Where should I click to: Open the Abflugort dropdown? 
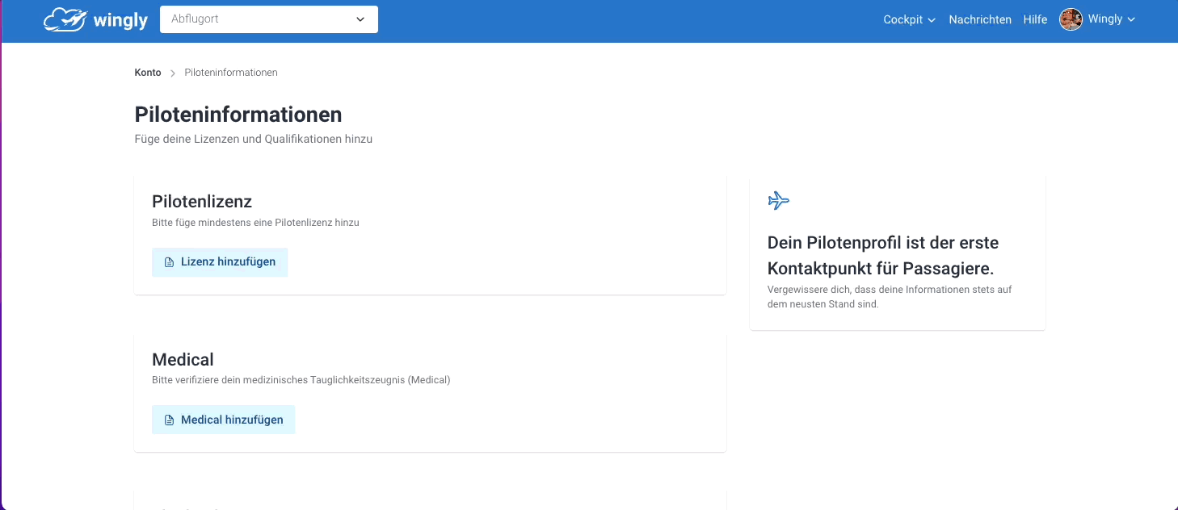tap(269, 19)
